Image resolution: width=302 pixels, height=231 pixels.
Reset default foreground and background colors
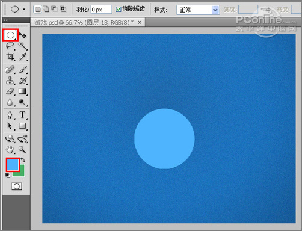pyautogui.click(x=8, y=176)
